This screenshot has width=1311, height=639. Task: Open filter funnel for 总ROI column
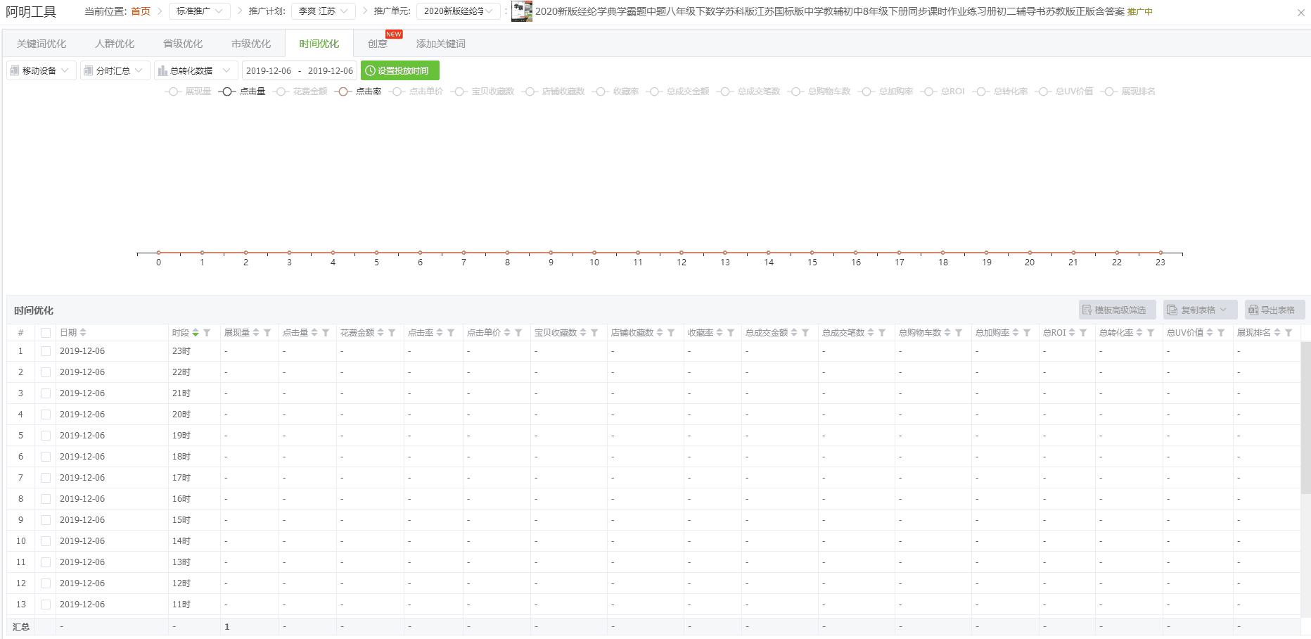1083,333
